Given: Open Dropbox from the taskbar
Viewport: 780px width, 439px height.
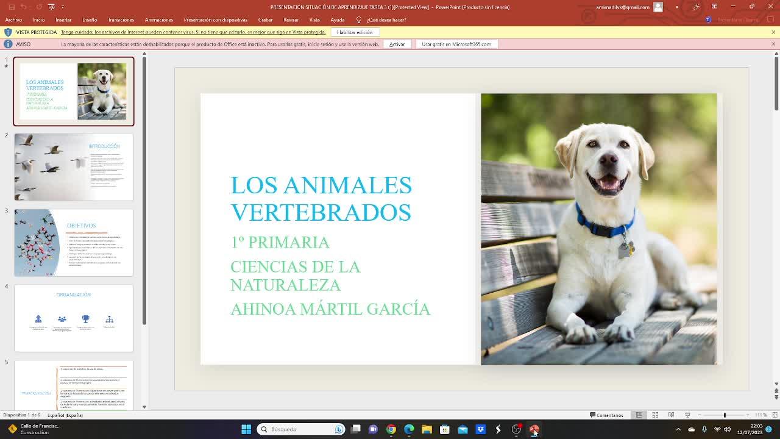Looking at the screenshot, I should click(x=480, y=429).
